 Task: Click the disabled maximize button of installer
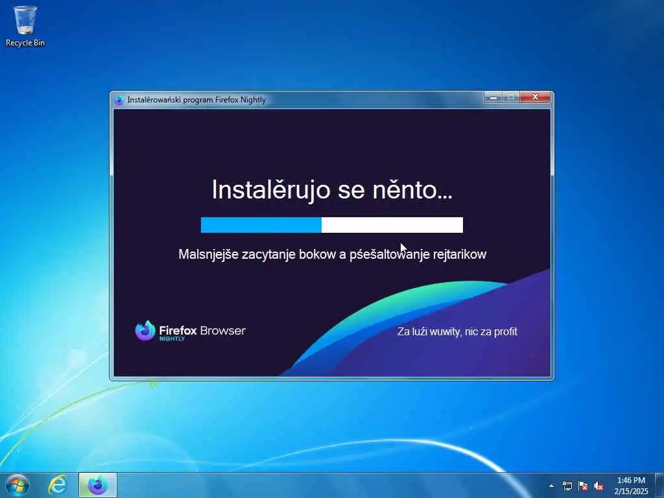pos(511,97)
